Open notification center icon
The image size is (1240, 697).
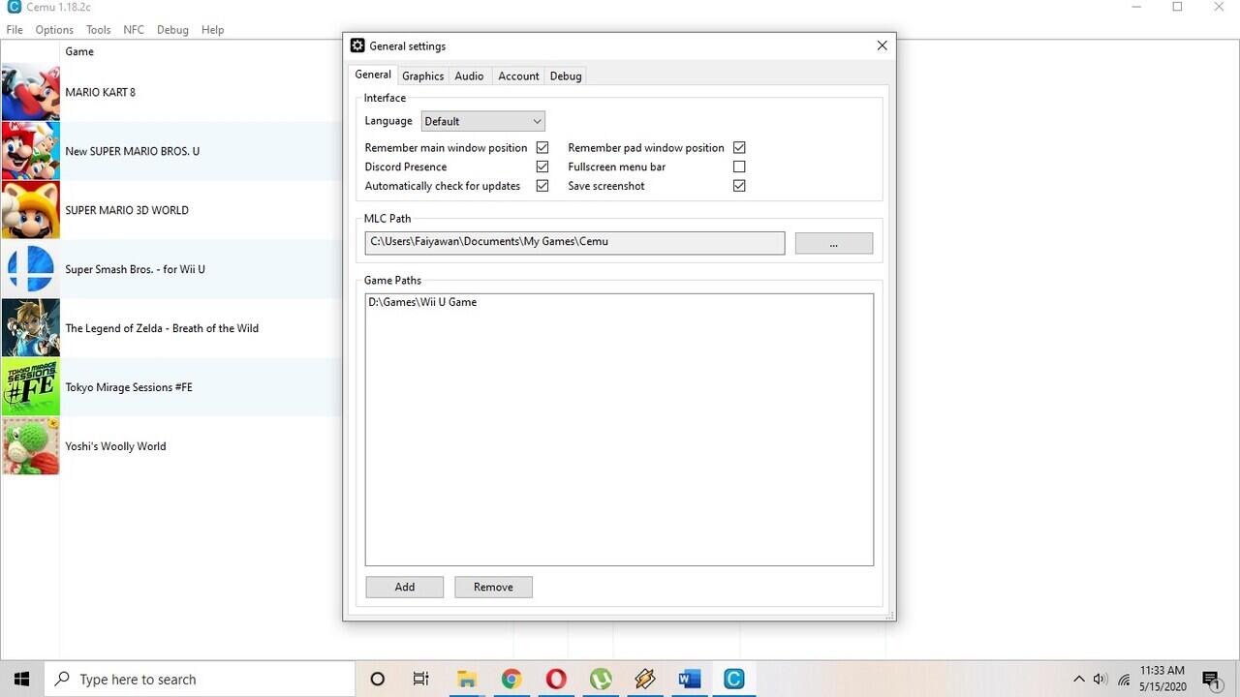click(1211, 679)
